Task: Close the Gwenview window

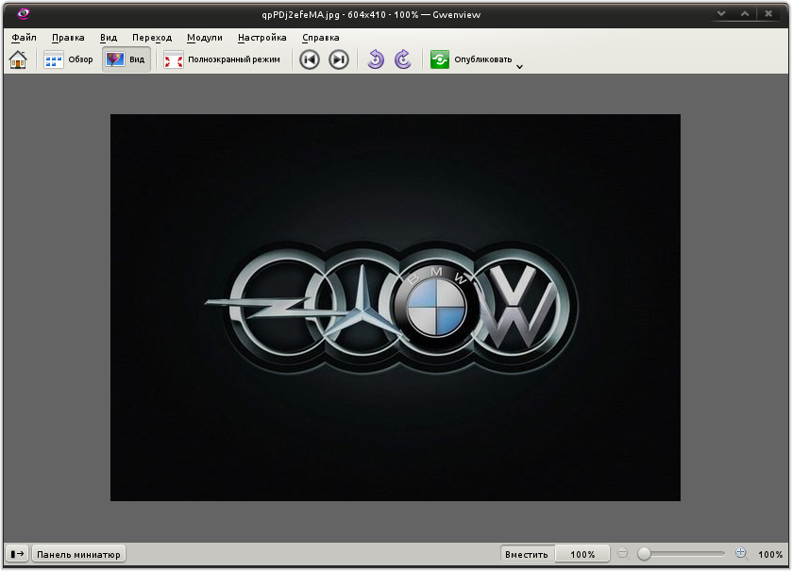Action: click(768, 13)
